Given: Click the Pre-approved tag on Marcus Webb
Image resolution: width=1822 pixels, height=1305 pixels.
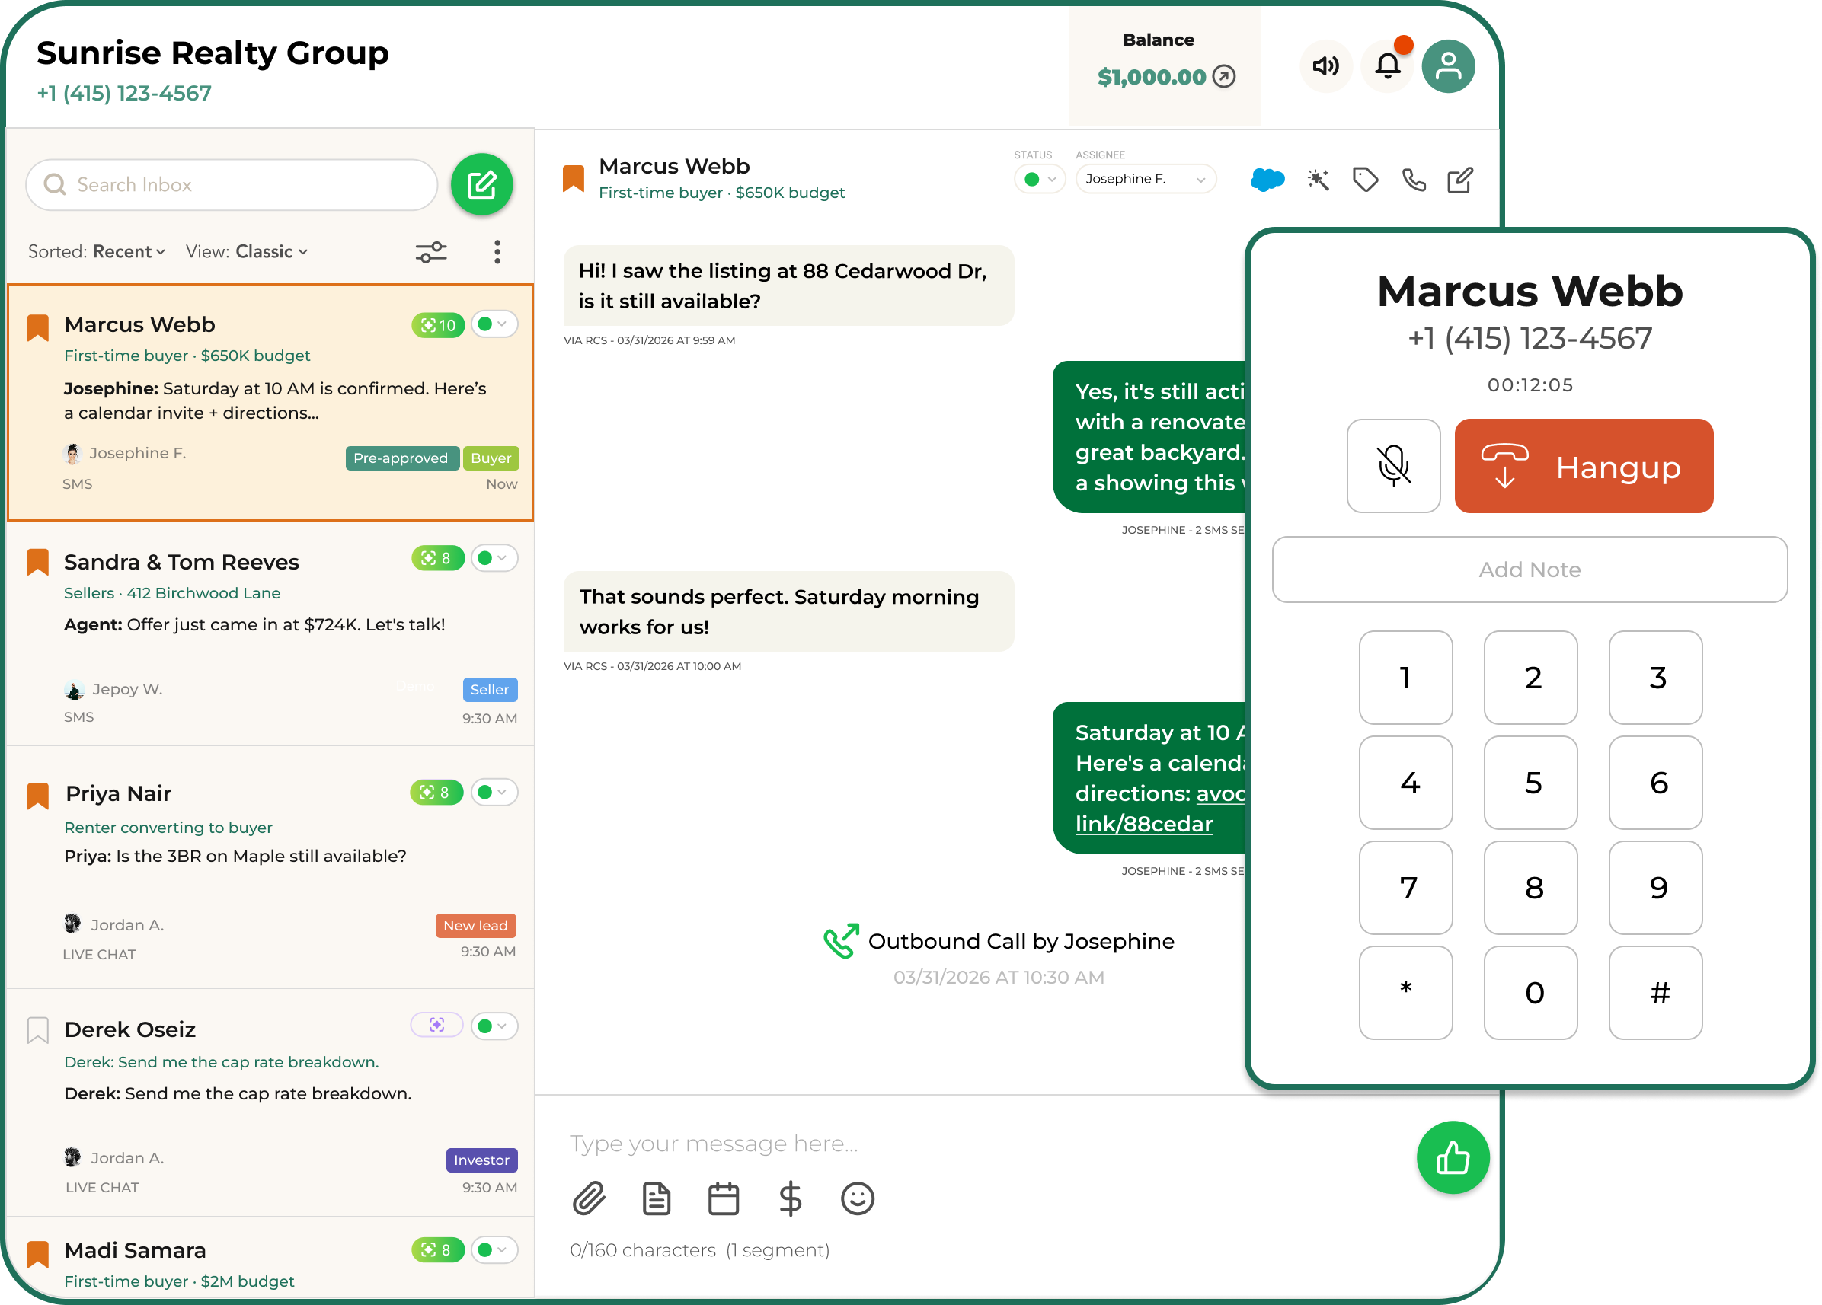Looking at the screenshot, I should [401, 458].
